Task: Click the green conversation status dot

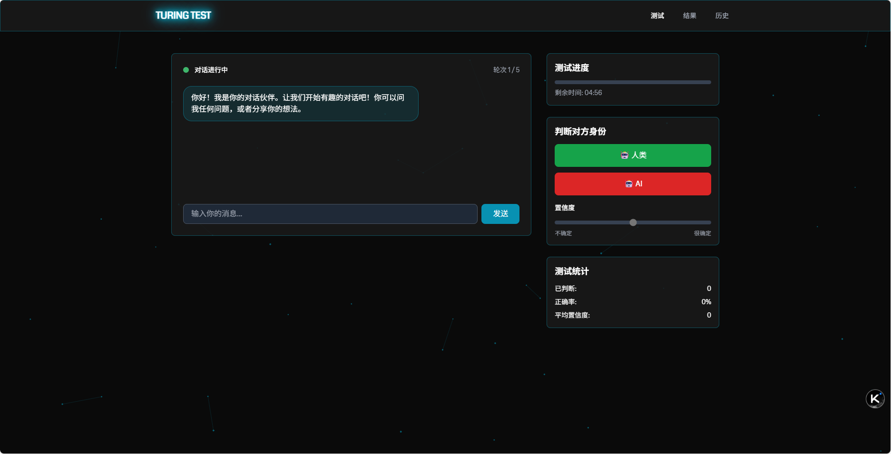Action: (186, 70)
